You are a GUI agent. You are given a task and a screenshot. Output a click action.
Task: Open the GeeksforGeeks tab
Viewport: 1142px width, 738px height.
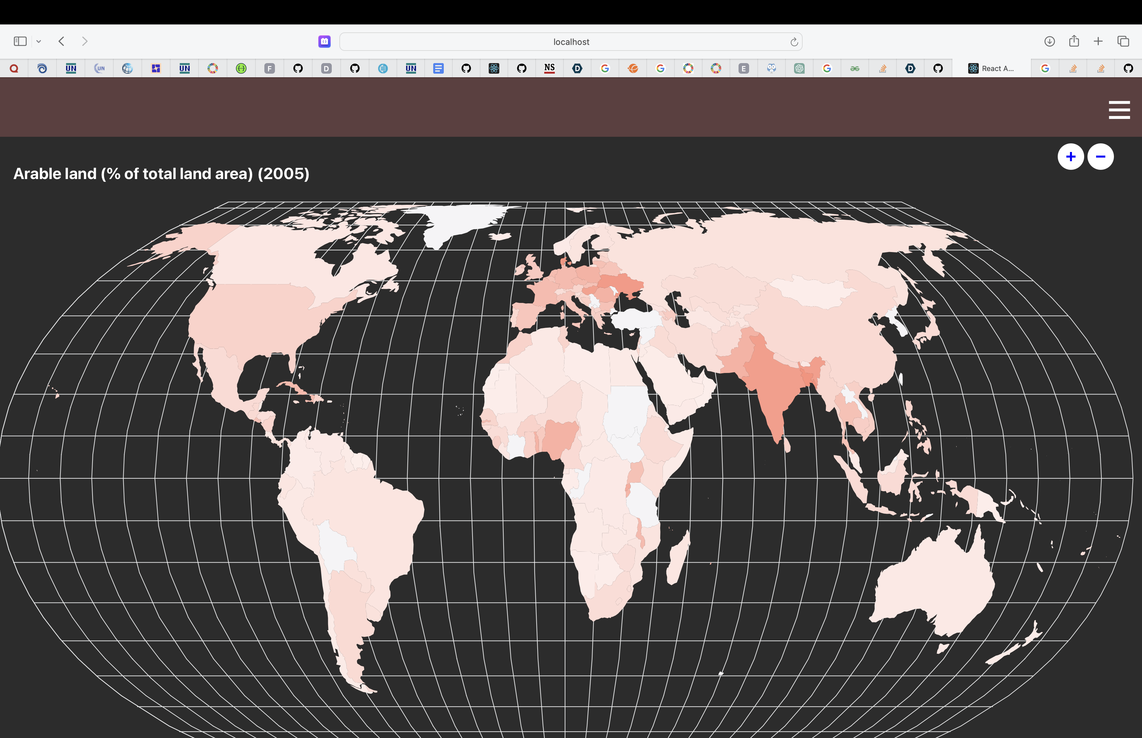coord(855,68)
